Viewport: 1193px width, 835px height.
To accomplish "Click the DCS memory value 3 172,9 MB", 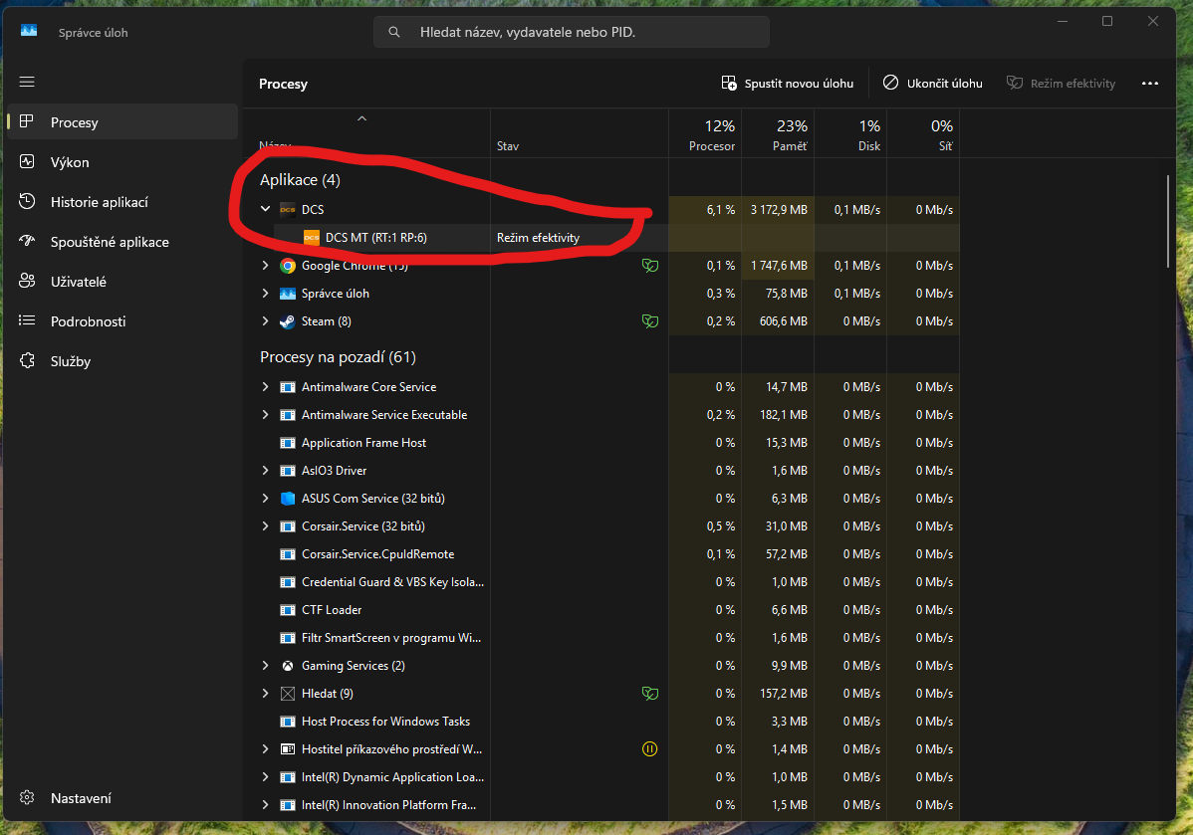I will pyautogui.click(x=779, y=209).
